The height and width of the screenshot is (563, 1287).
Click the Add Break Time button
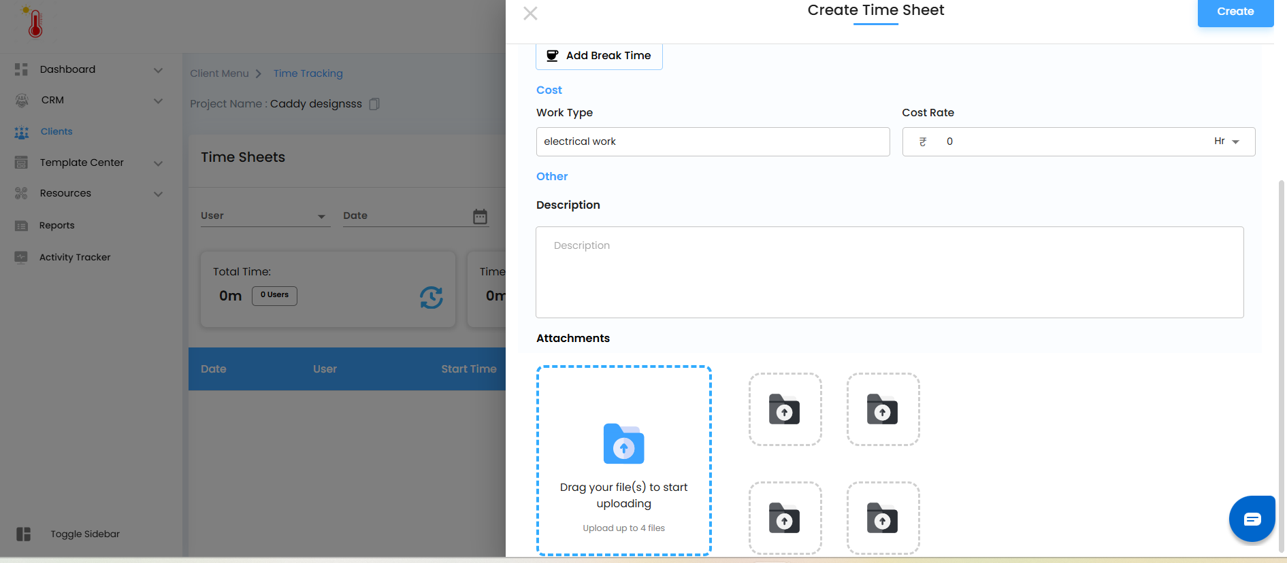pos(599,56)
